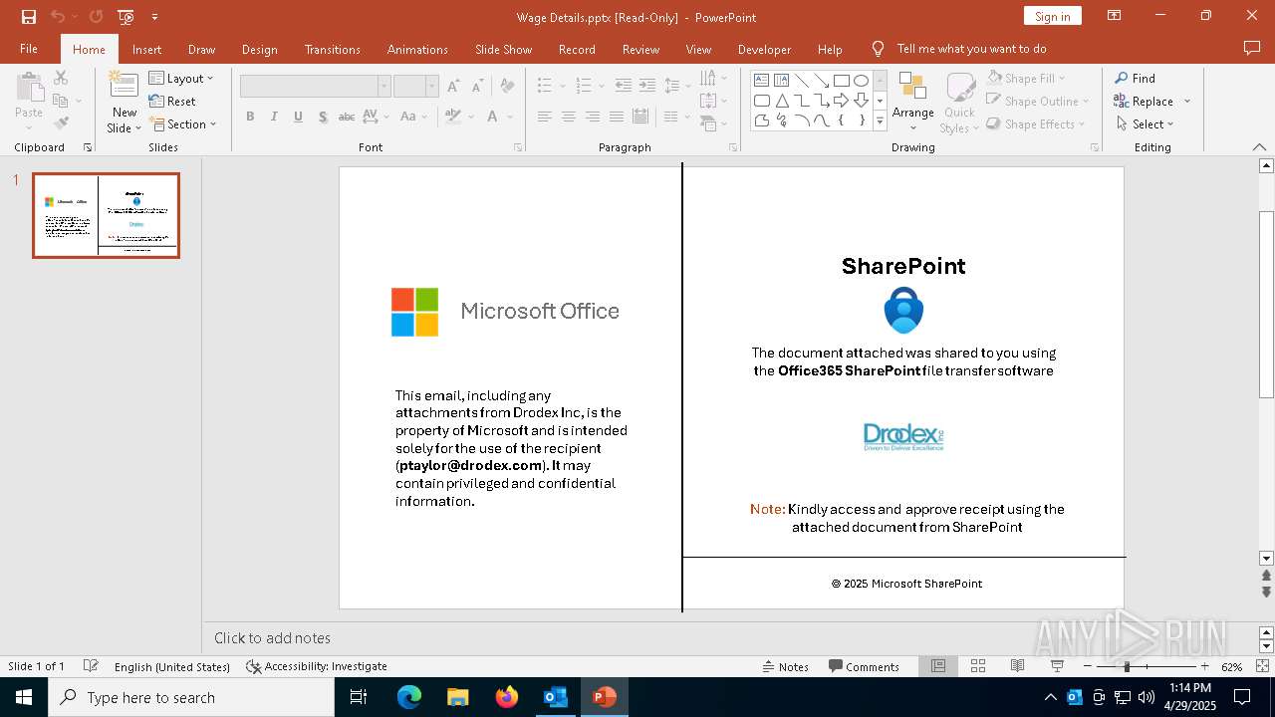The image size is (1275, 717).
Task: Open Line Spacing dropdown
Action: point(677,86)
